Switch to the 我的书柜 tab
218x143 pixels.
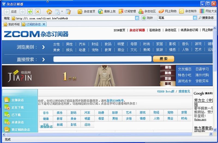click(x=12, y=24)
